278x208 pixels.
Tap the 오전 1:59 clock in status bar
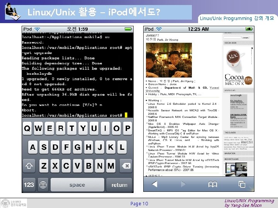(77, 29)
